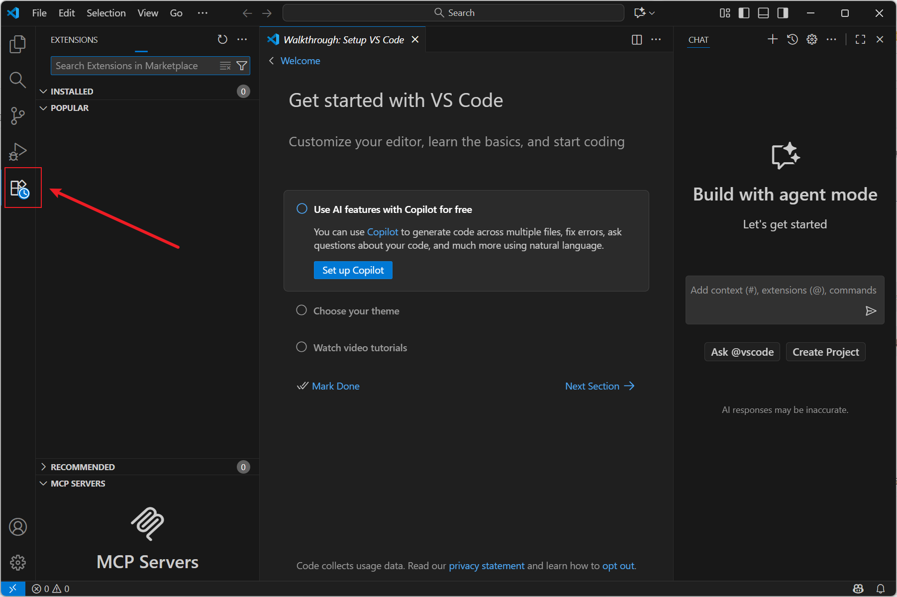Open the View menu

tap(148, 13)
